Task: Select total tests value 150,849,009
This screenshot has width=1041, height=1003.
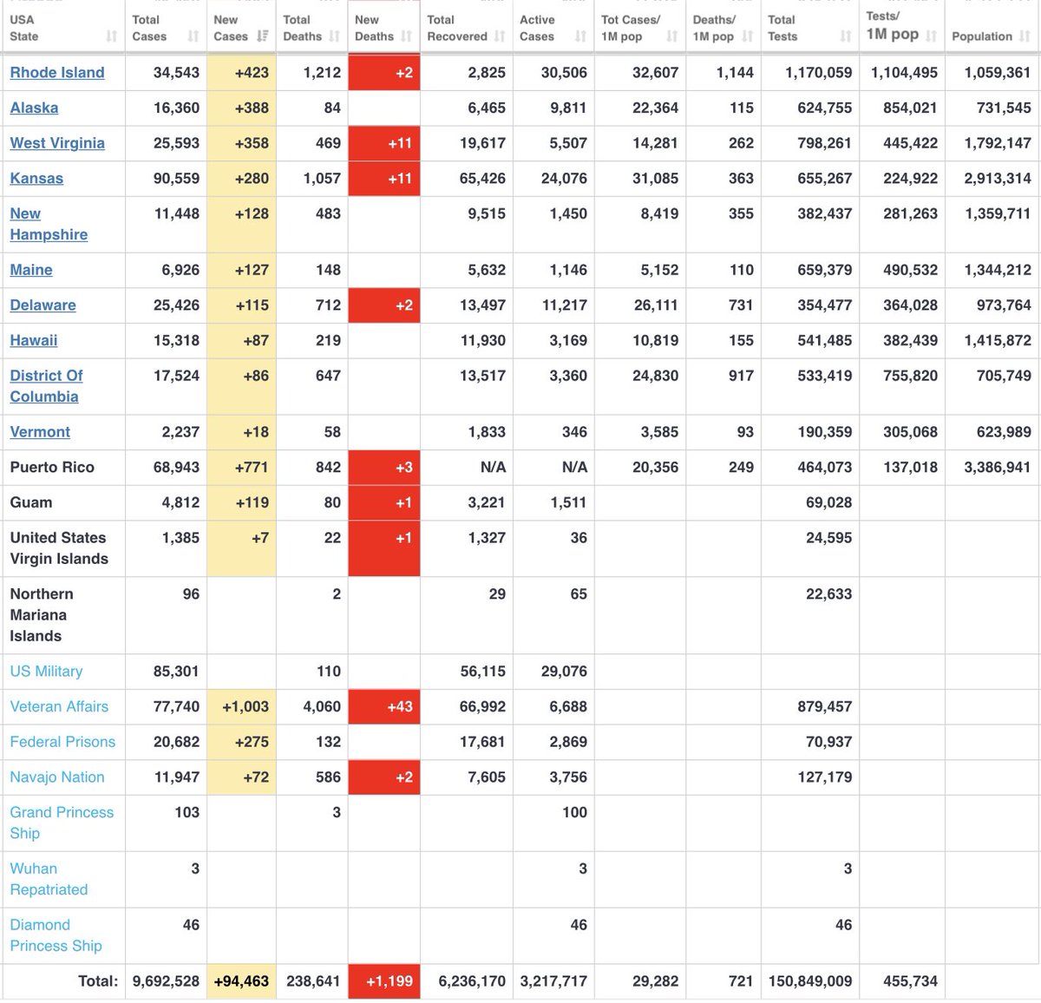Action: click(x=810, y=981)
